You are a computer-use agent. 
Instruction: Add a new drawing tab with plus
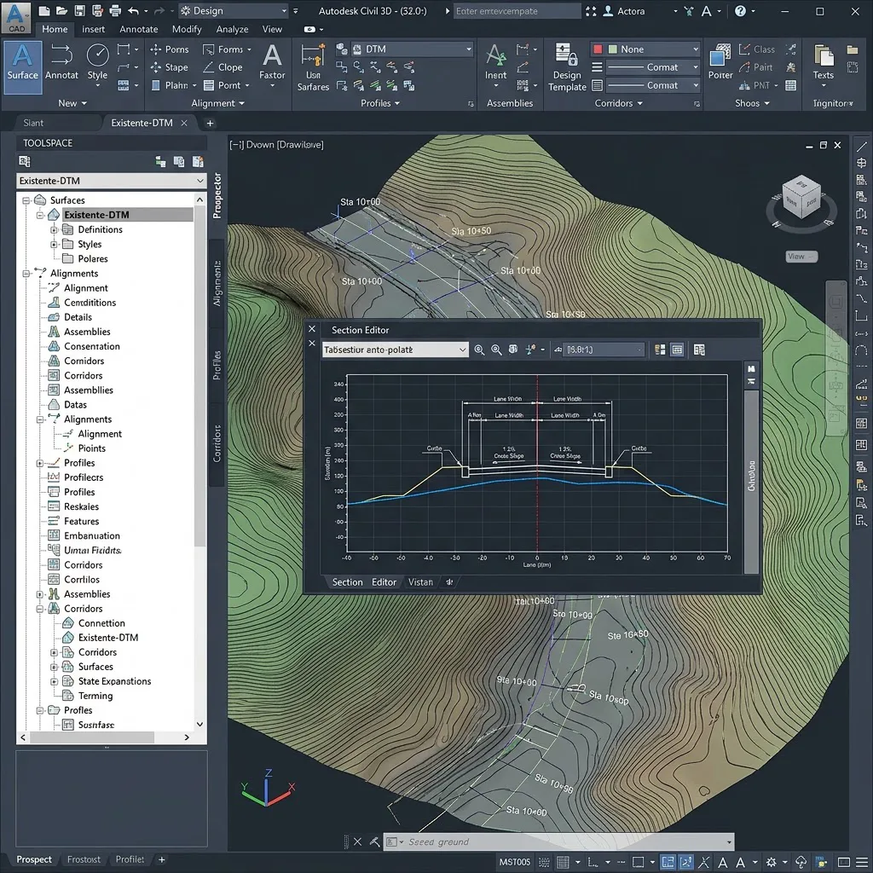tap(210, 123)
